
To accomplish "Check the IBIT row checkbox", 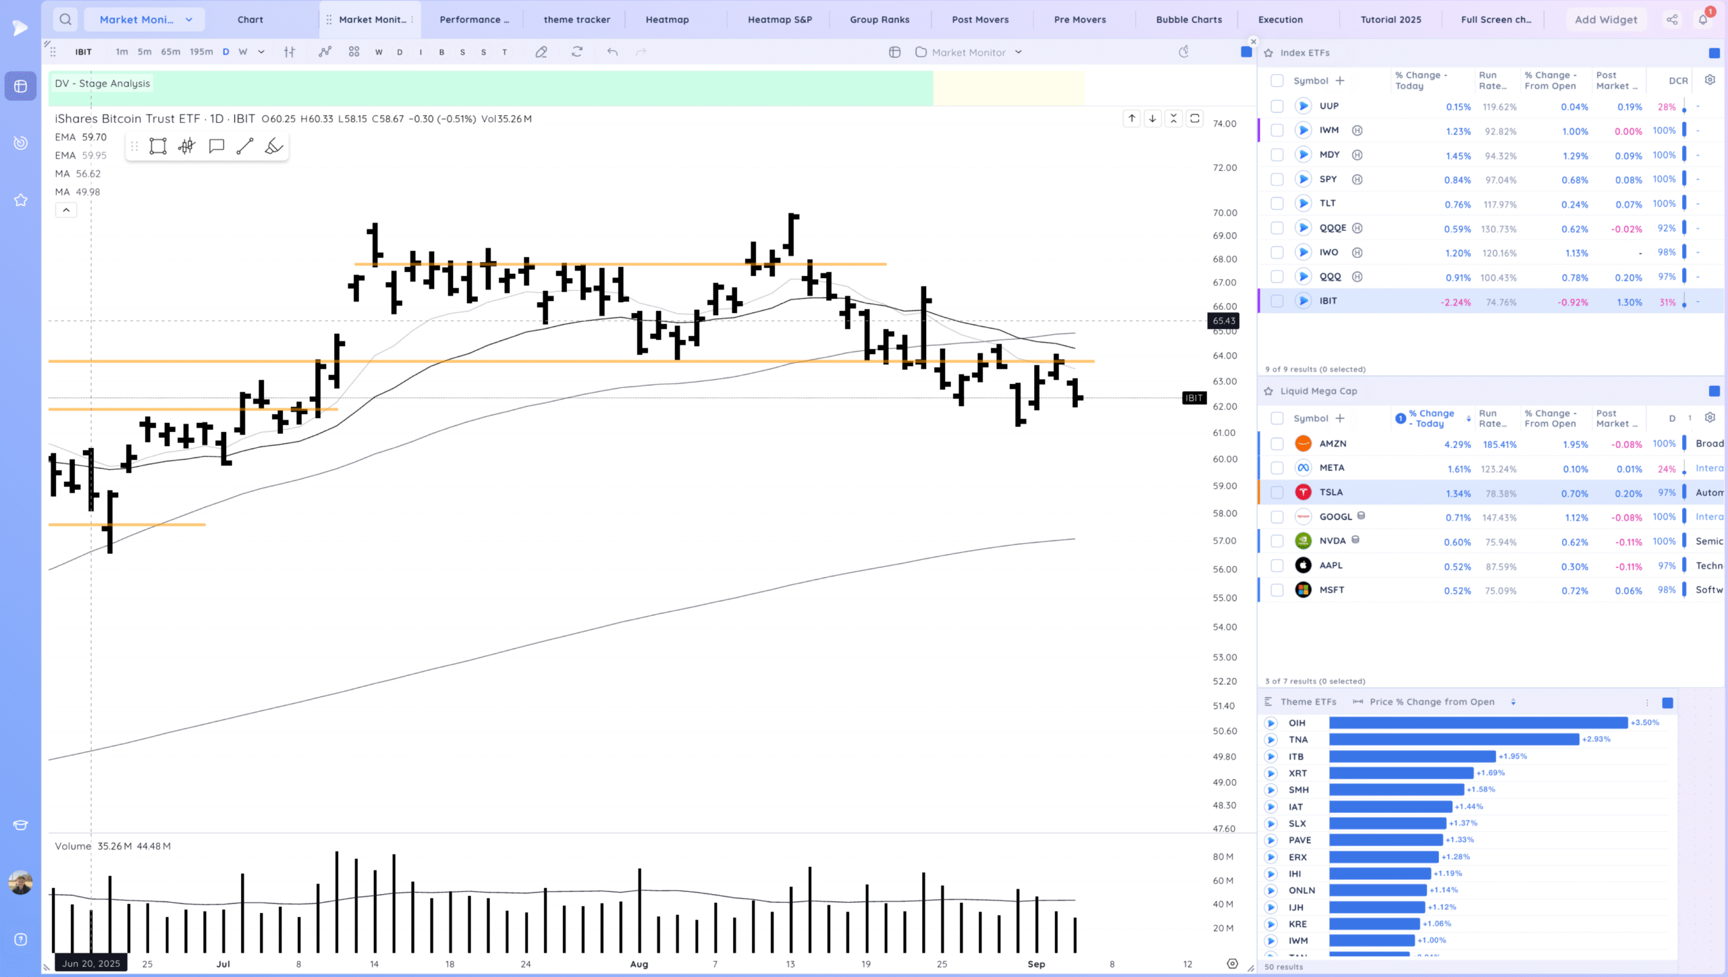I will pos(1277,301).
